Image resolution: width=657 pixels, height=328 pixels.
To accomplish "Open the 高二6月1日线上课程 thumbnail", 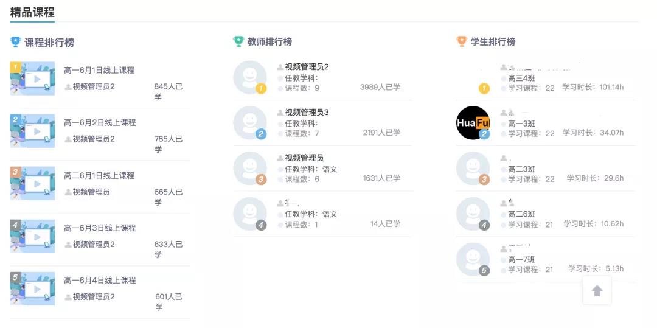I will [32, 184].
